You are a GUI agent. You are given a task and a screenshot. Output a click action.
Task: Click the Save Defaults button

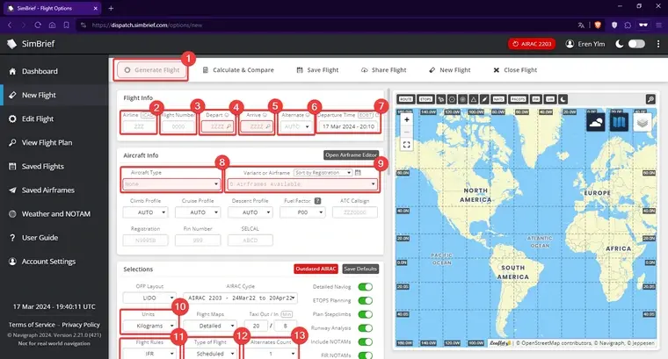[360, 269]
